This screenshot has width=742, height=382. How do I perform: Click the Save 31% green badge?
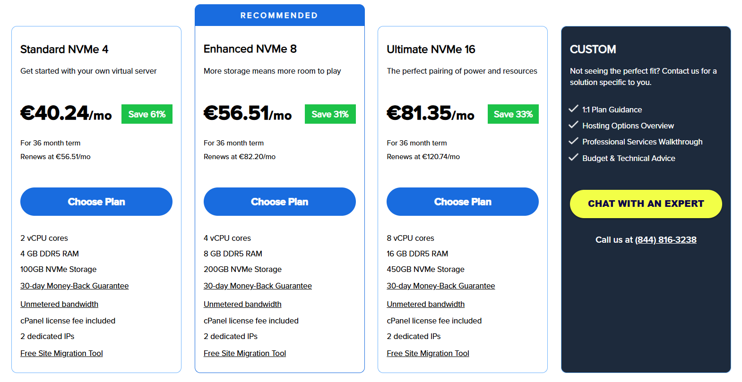[330, 114]
